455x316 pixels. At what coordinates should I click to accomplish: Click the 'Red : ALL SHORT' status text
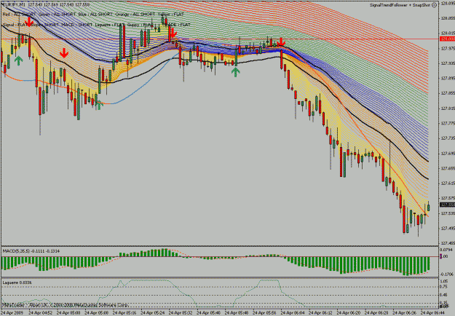19,15
